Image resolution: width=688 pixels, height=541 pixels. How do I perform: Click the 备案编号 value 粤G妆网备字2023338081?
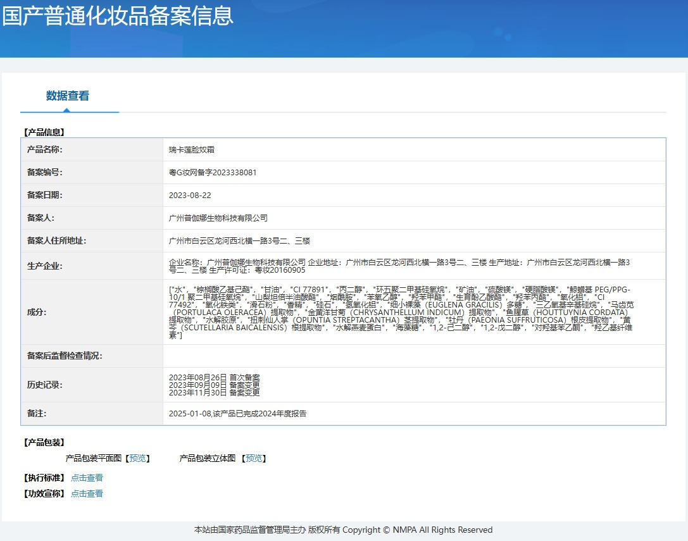click(x=212, y=173)
